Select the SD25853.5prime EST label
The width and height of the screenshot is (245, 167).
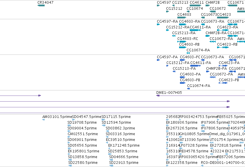[x=123, y=151]
